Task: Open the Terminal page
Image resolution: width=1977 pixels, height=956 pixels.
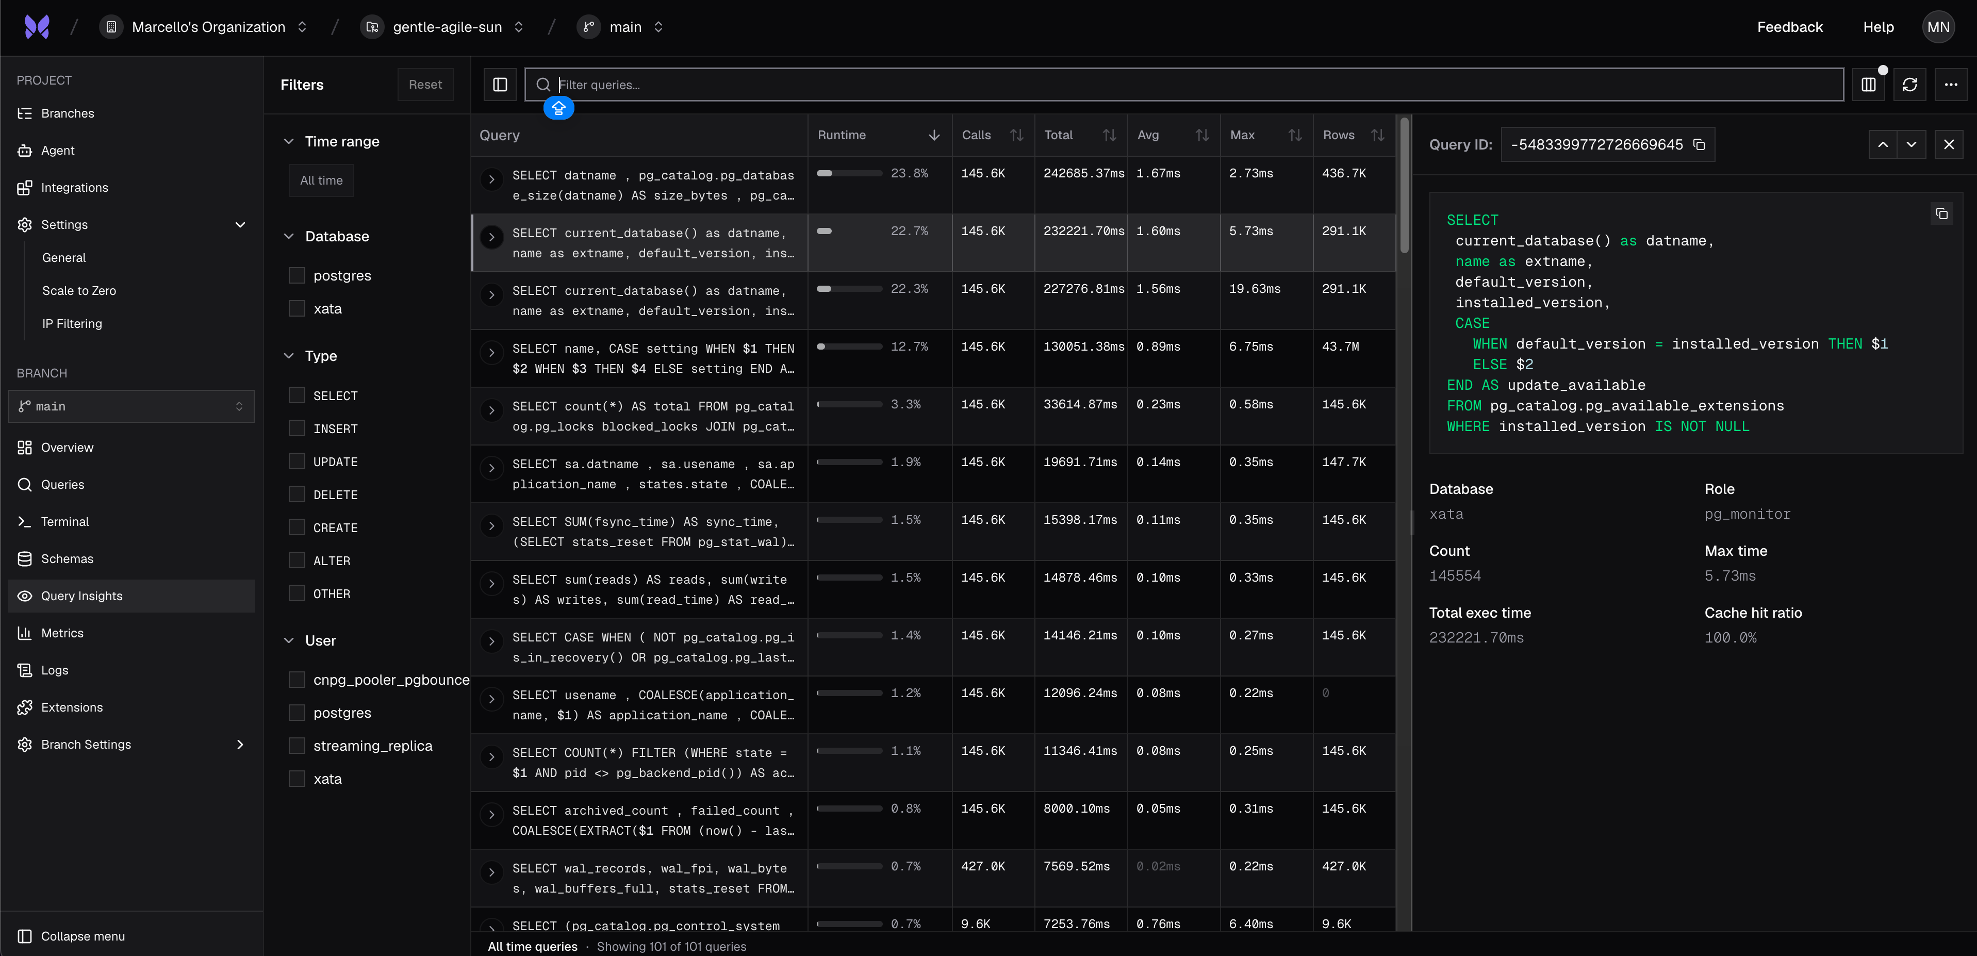Action: tap(131, 522)
